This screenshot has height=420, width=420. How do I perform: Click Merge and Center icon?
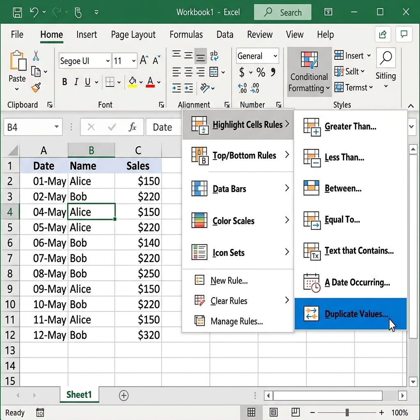coord(214,72)
